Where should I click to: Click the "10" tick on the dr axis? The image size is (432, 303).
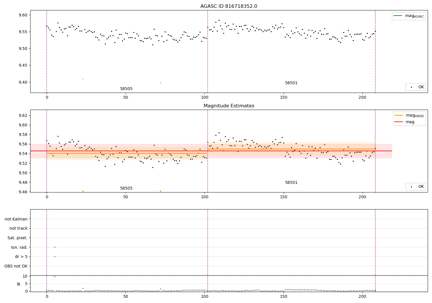coord(25,276)
